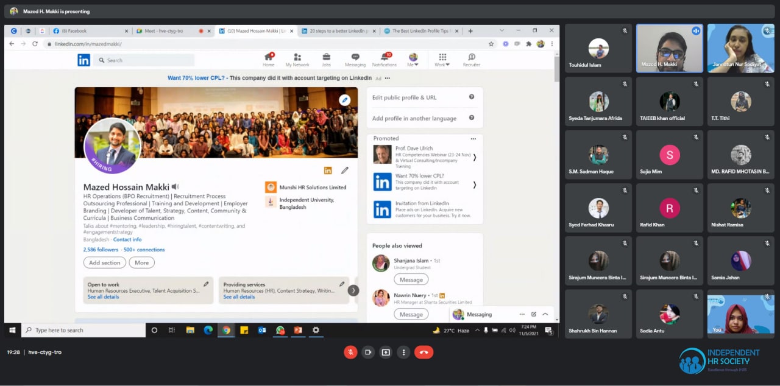The image size is (780, 386).
Task: Edit the profile intro with the pencil
Action: coord(345,170)
